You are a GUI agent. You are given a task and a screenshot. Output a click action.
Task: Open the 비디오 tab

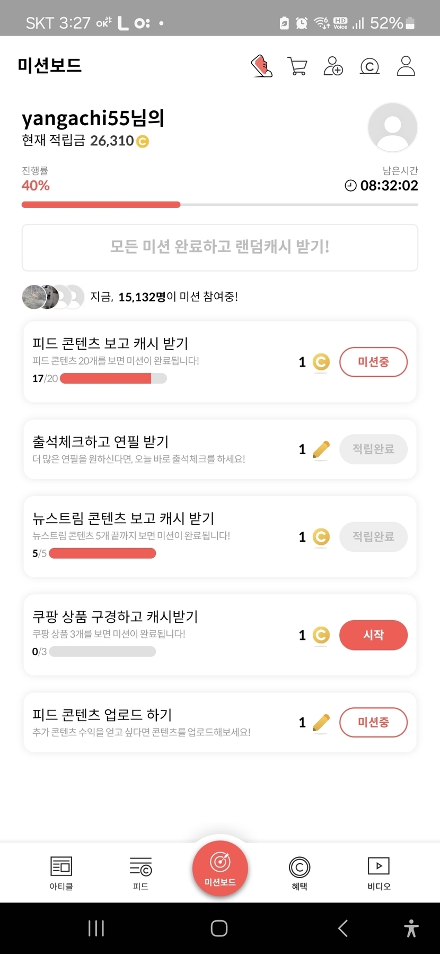pyautogui.click(x=379, y=873)
